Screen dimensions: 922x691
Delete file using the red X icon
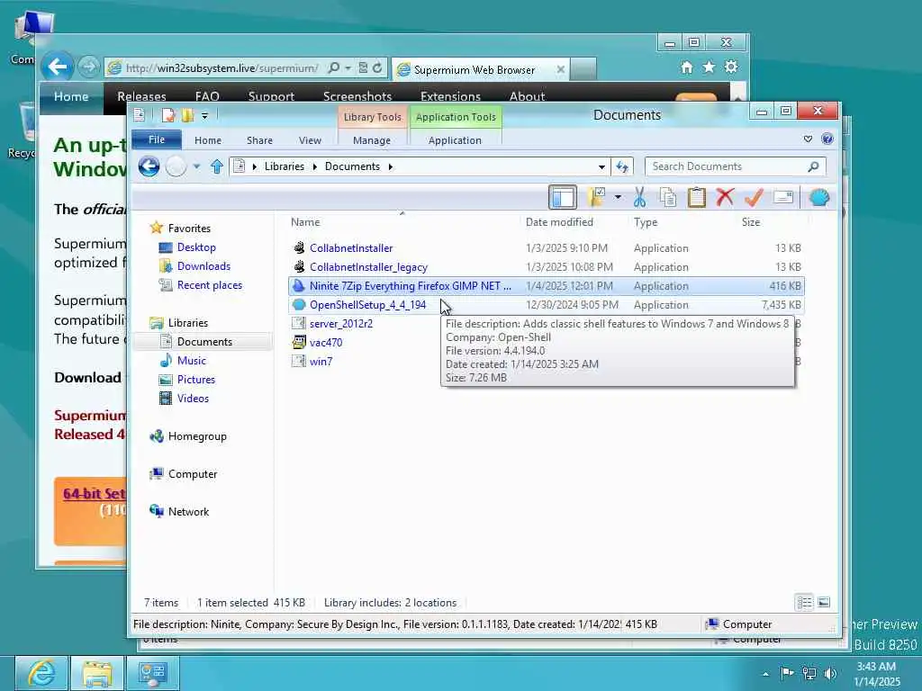(725, 197)
